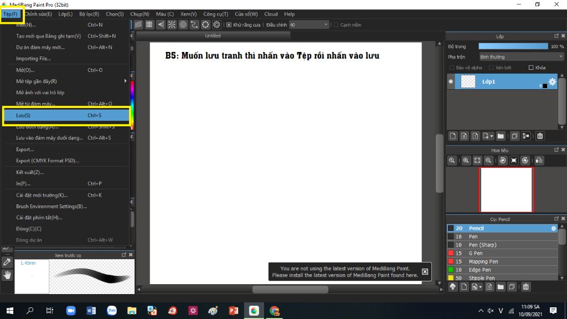Open Điều chỉnh value dropdown
Screen dimensions: 567x319
click(326, 25)
